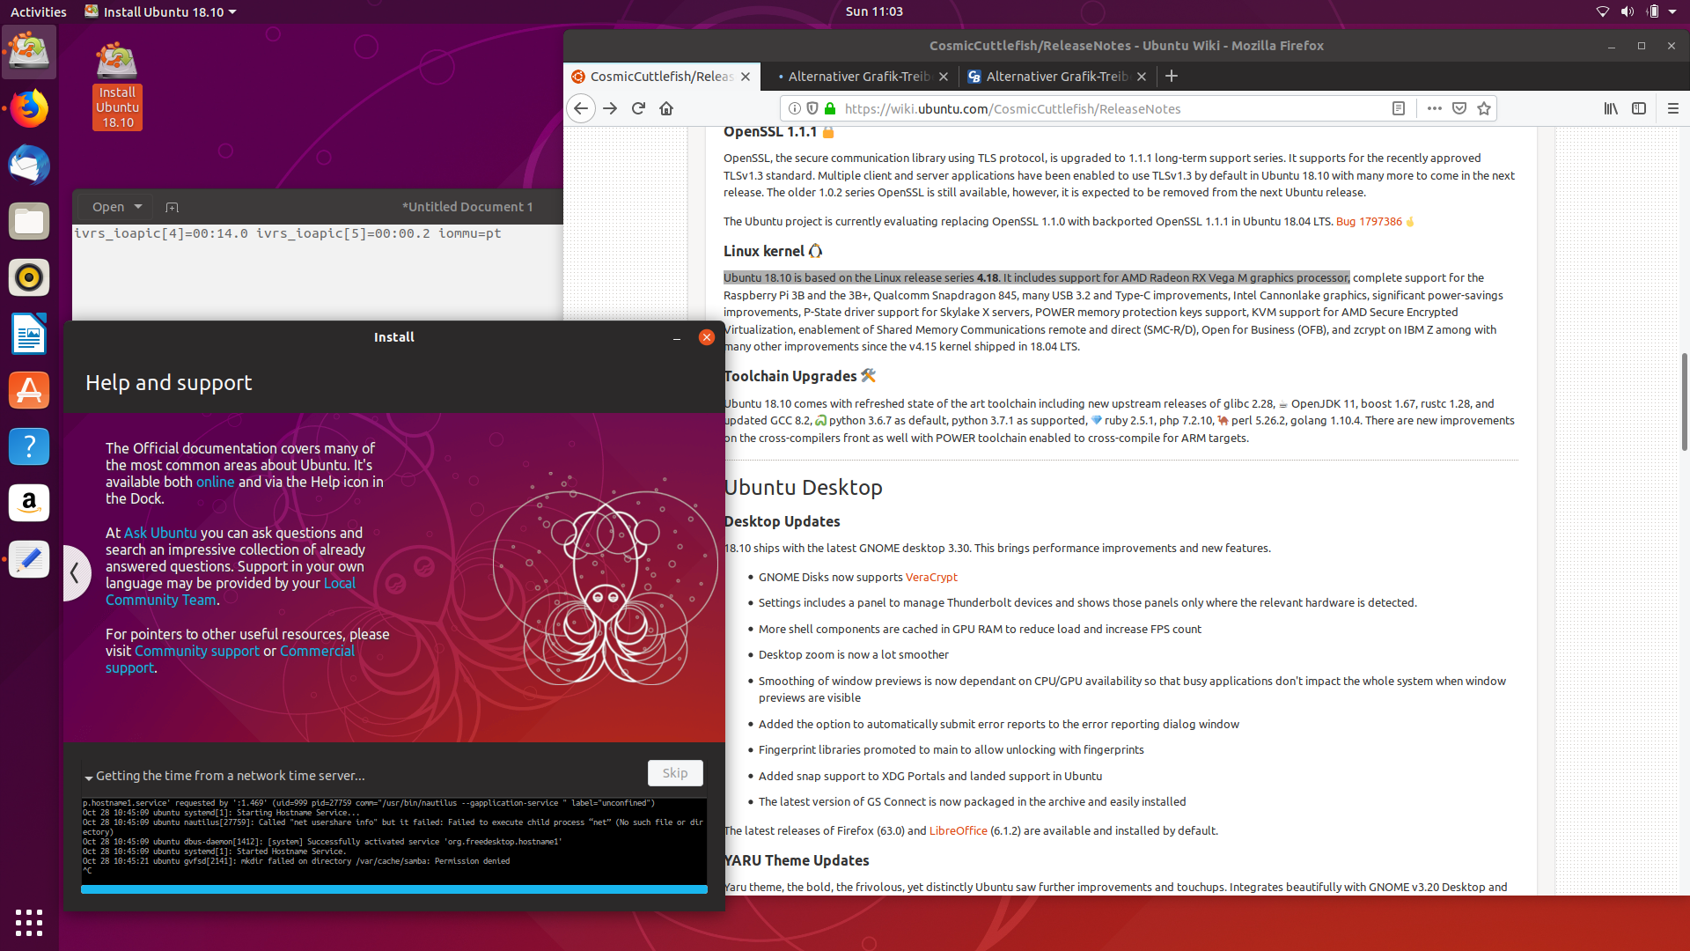Open volume icon in top bar
This screenshot has width=1690, height=951.
coord(1628,11)
